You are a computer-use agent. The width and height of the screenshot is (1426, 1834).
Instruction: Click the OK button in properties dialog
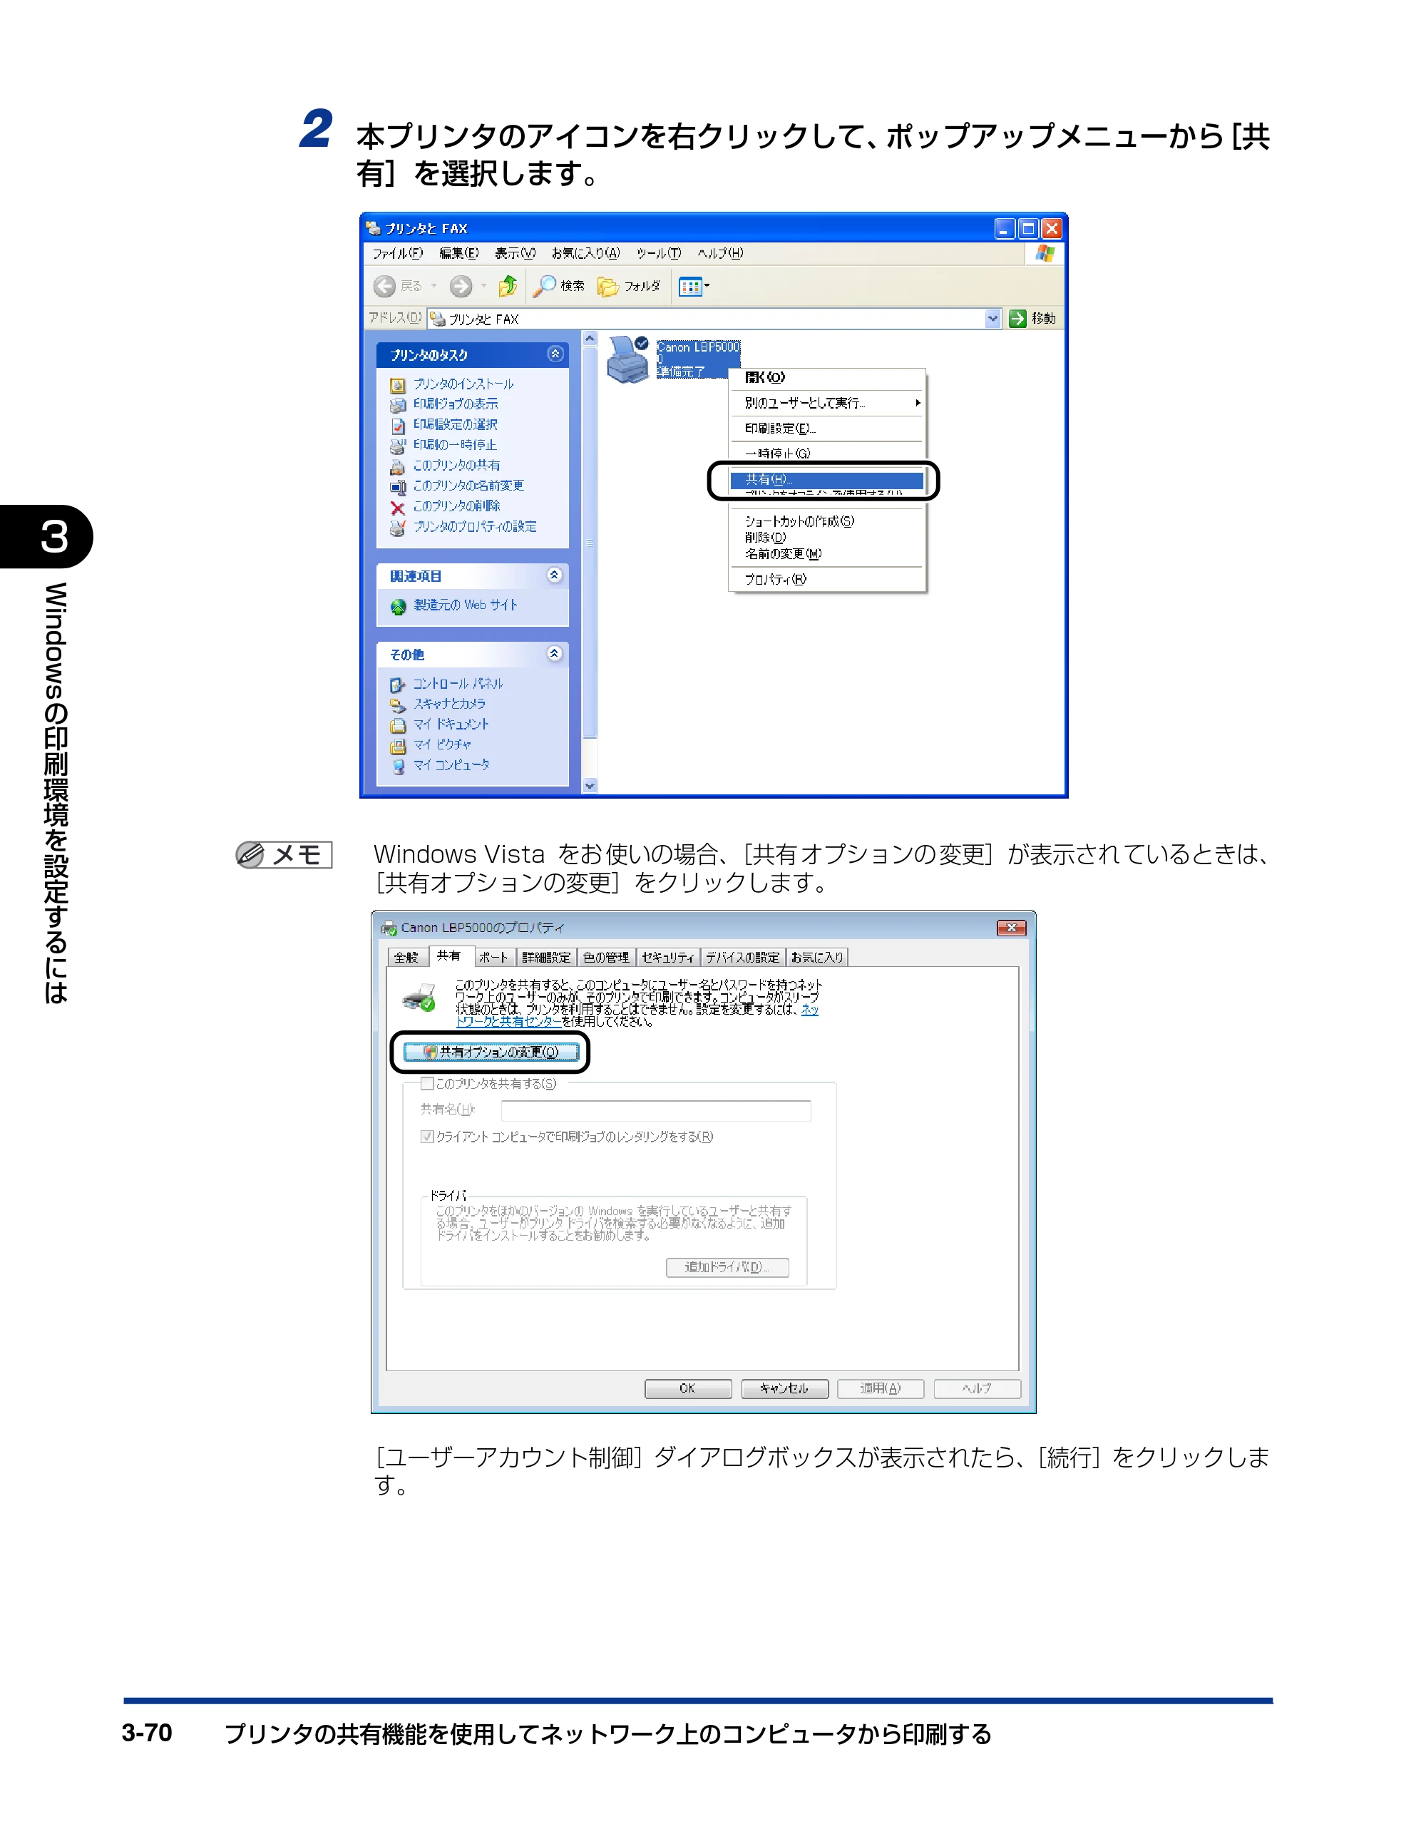pos(688,1388)
